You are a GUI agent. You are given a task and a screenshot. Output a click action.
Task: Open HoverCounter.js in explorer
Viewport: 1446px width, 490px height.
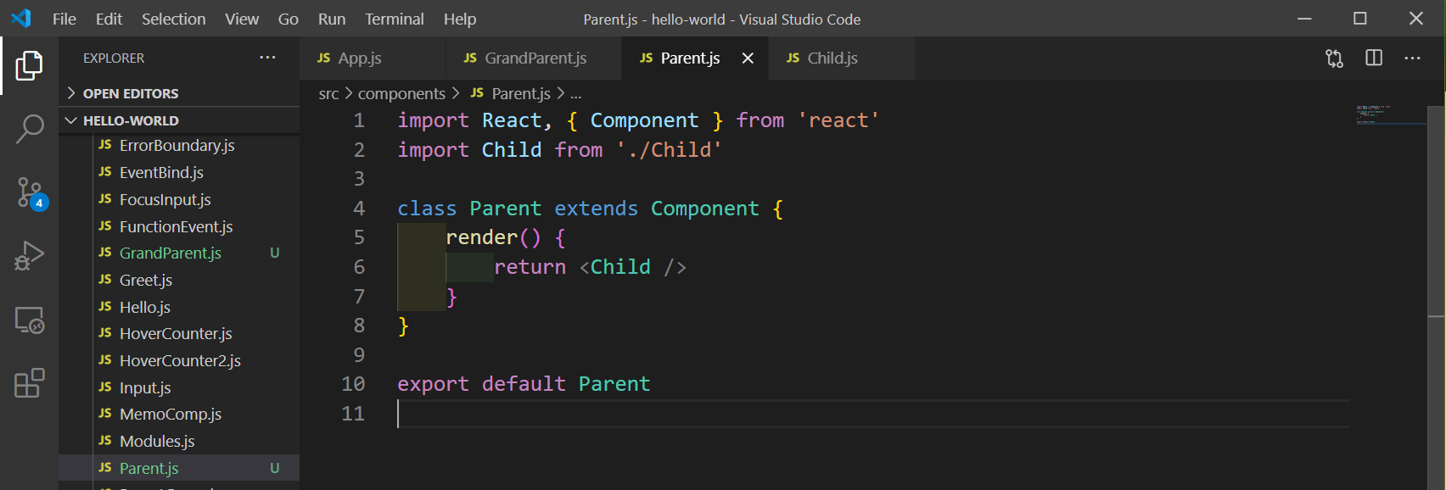[x=179, y=333]
